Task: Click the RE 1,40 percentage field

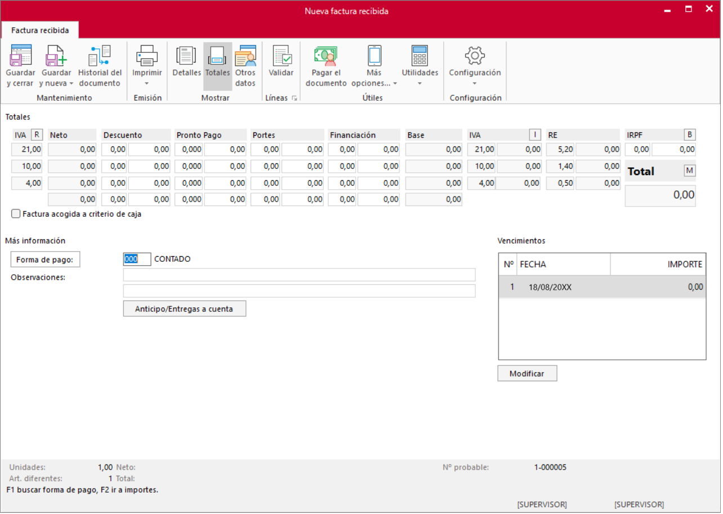Action: click(x=560, y=166)
